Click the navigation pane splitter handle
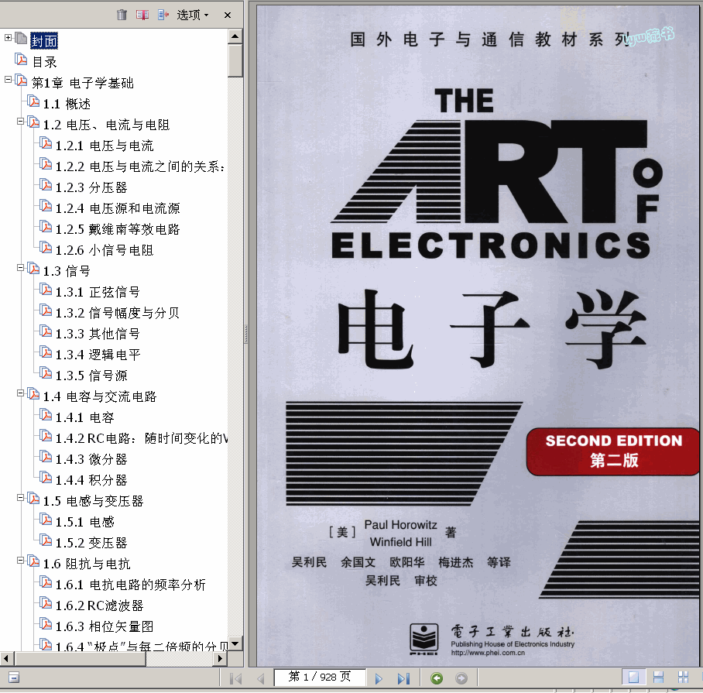The image size is (703, 693). 245,334
